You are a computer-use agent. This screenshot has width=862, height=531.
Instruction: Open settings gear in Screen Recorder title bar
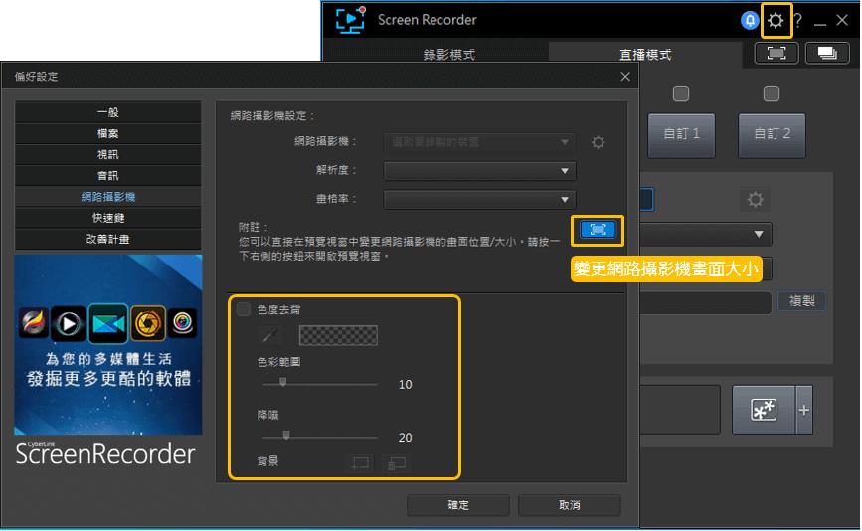click(776, 21)
